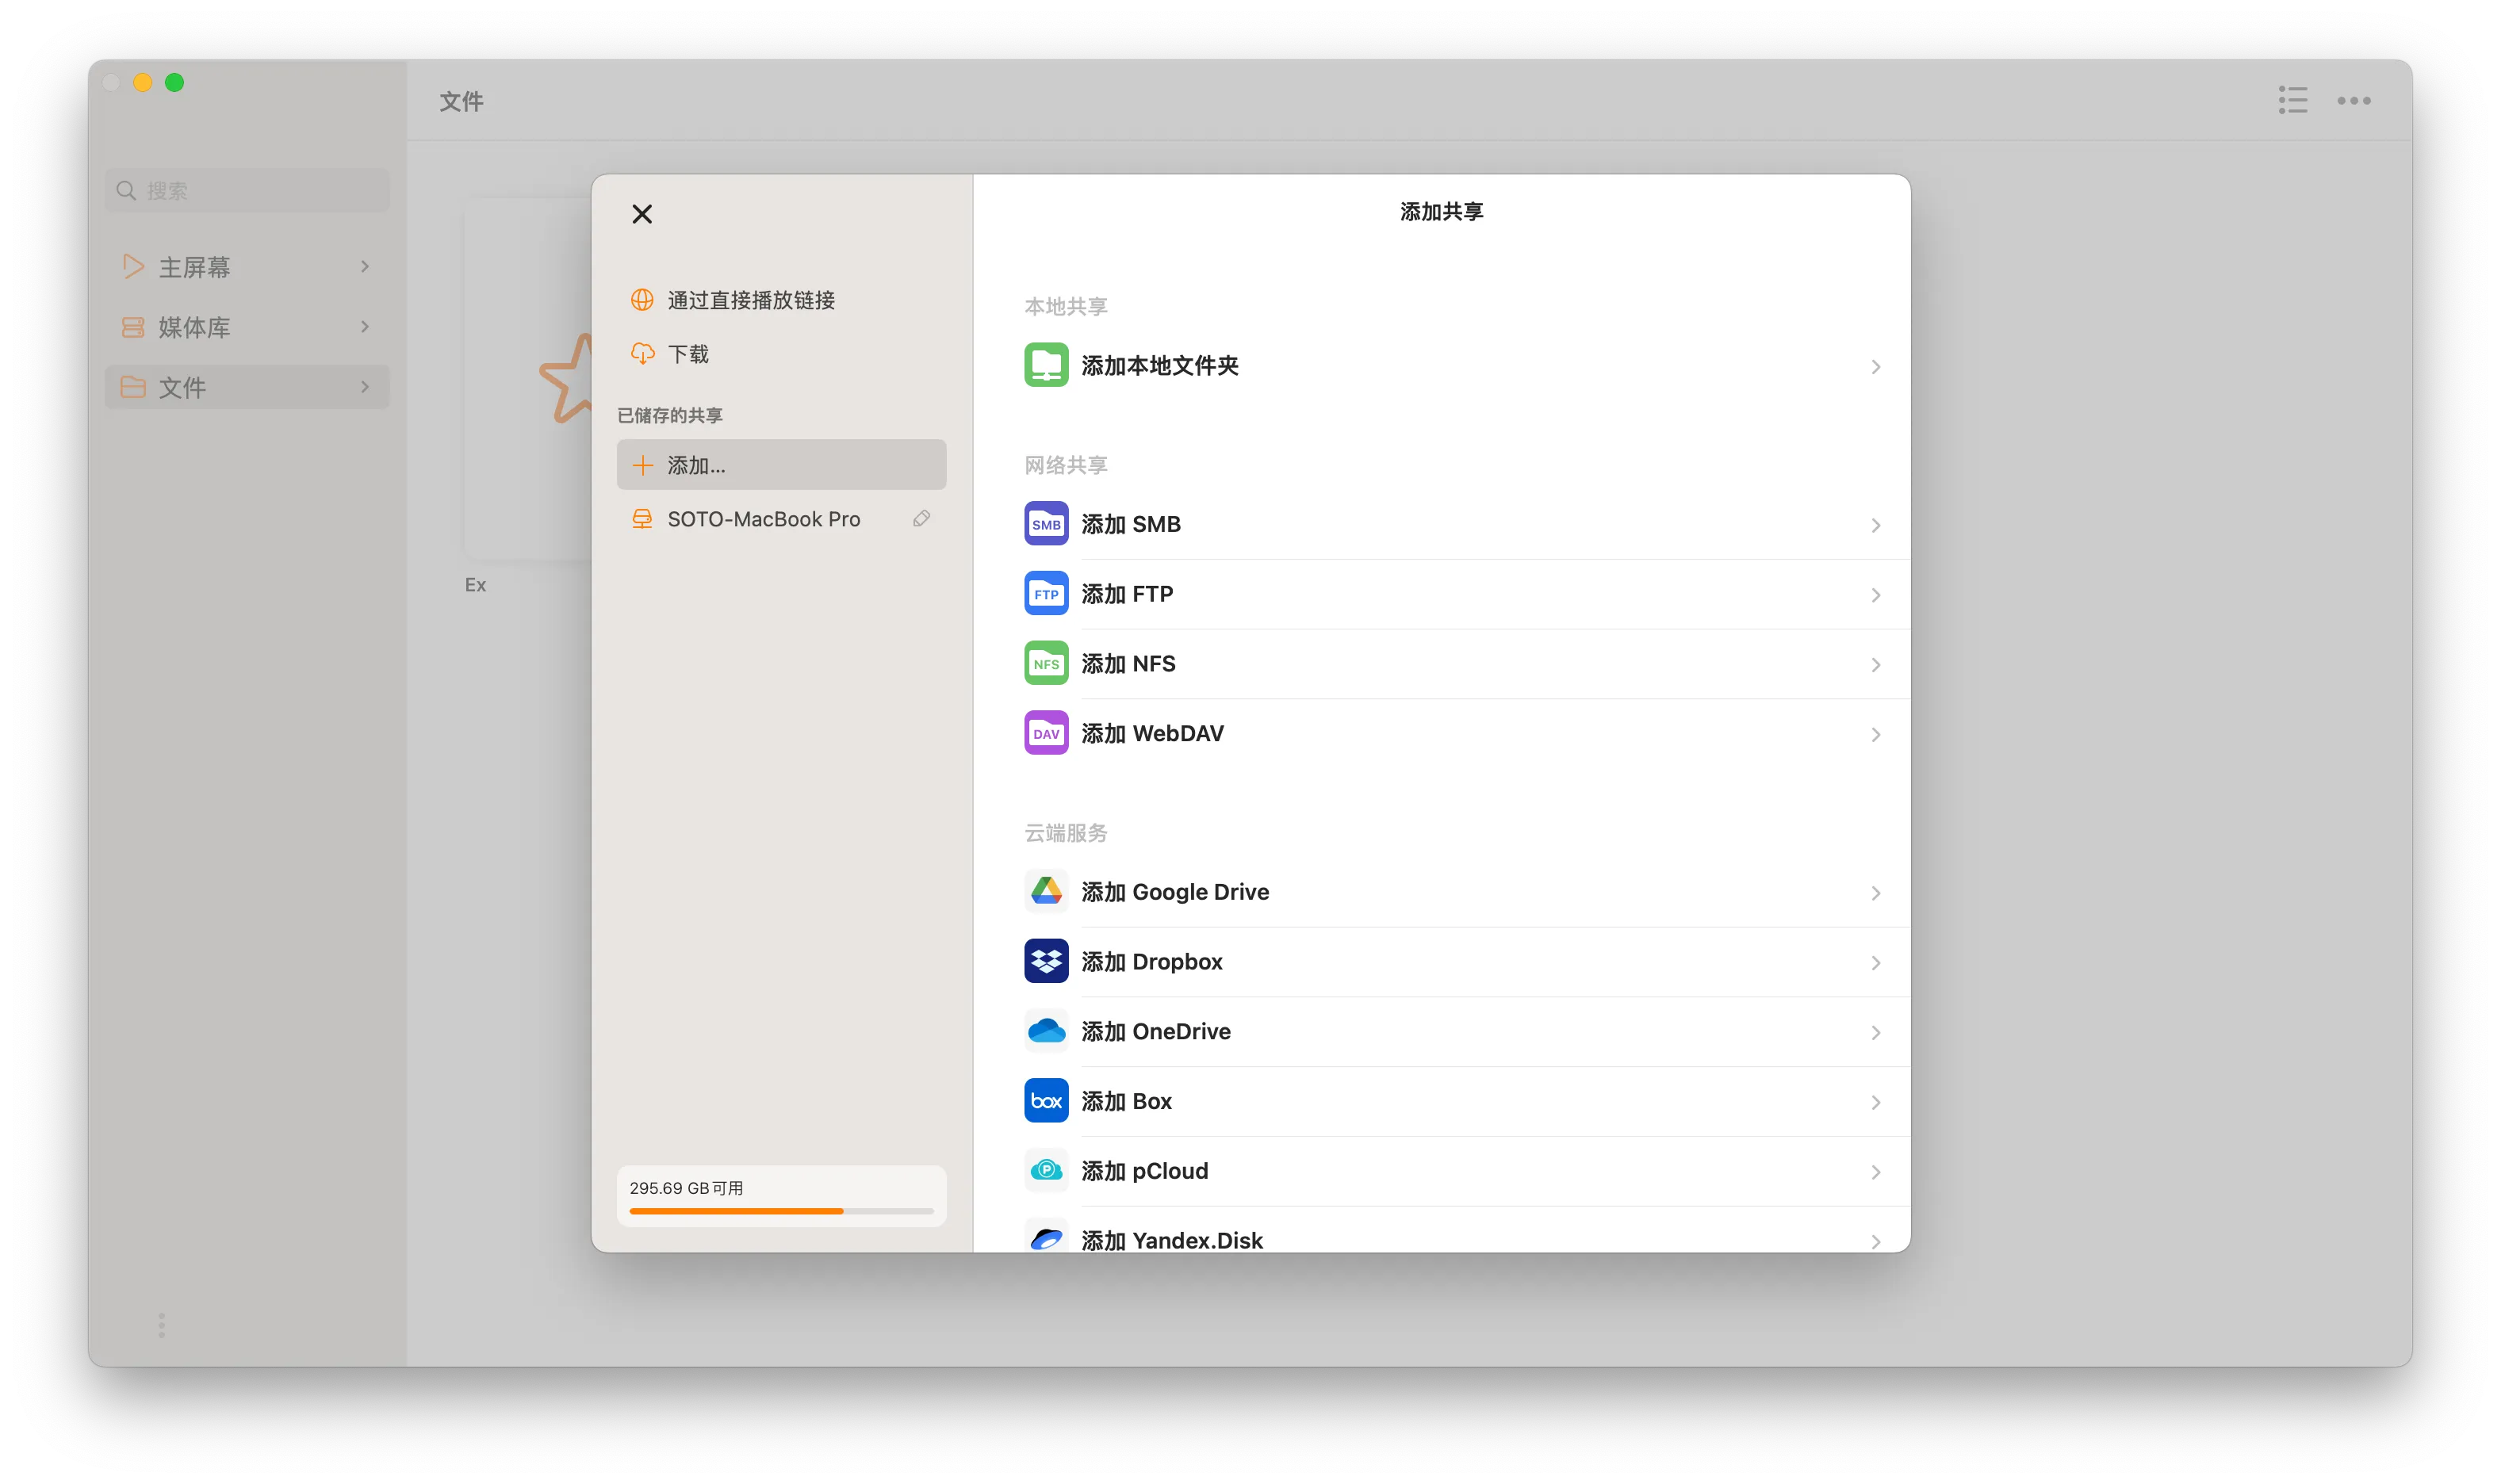Click the green NFS icon
The width and height of the screenshot is (2501, 1484).
[x=1046, y=663]
